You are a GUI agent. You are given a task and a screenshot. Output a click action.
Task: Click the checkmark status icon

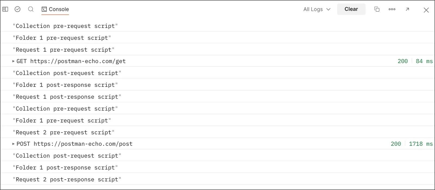(x=17, y=9)
